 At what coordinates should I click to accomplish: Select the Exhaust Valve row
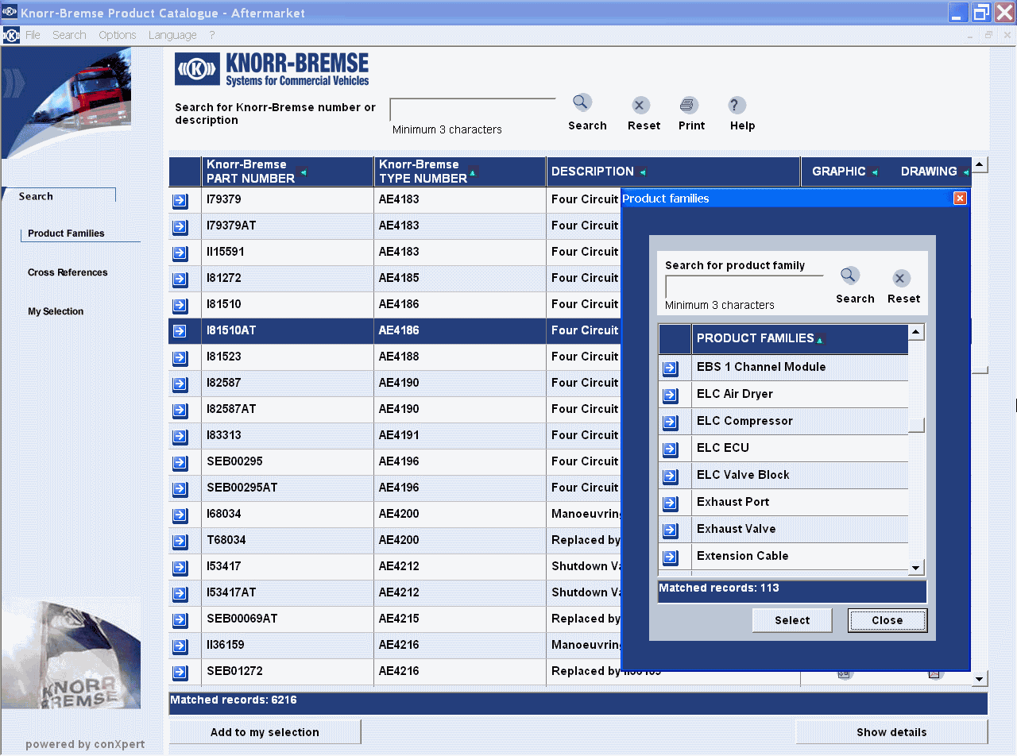(x=783, y=529)
